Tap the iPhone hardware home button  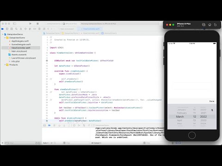click(192, 135)
